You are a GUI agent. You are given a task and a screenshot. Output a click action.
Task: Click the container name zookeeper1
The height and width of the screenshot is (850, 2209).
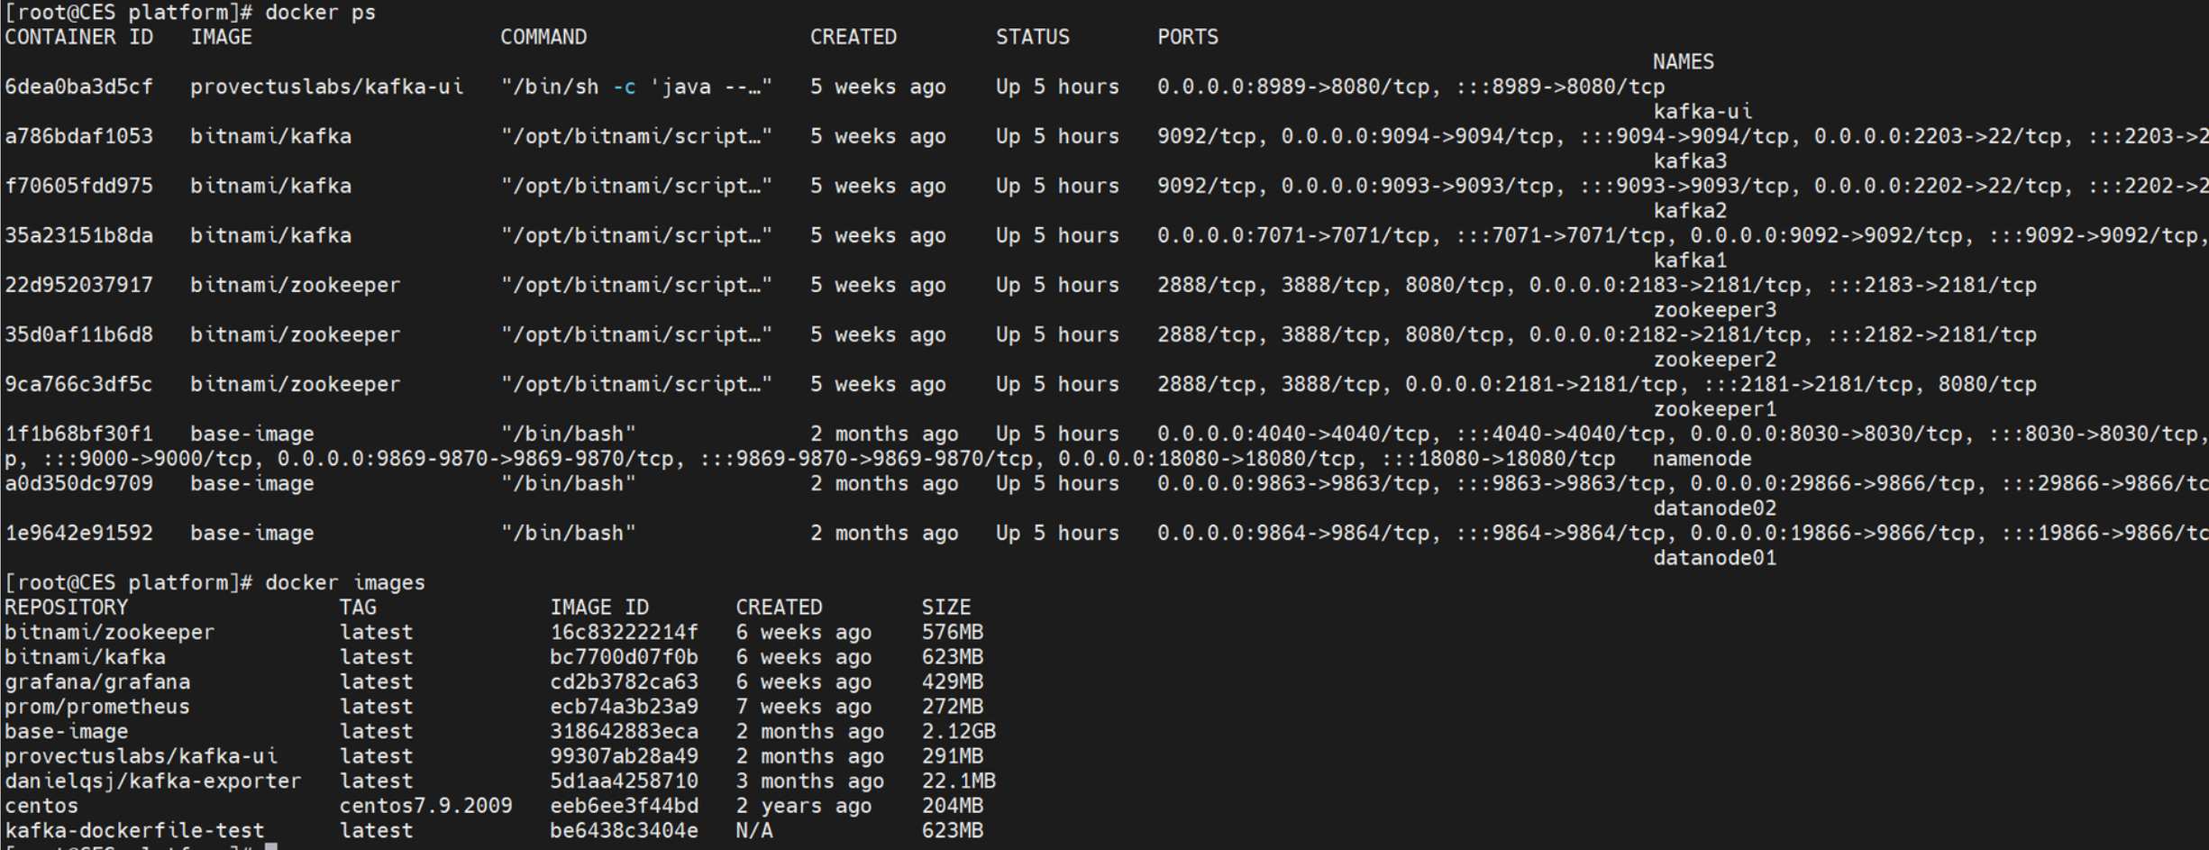pyautogui.click(x=1714, y=409)
